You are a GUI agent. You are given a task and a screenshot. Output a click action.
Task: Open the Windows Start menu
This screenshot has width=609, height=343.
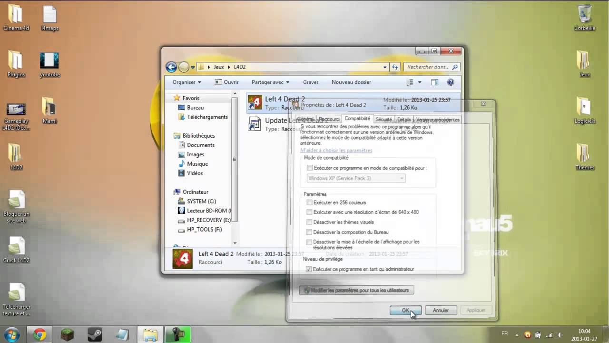11,334
